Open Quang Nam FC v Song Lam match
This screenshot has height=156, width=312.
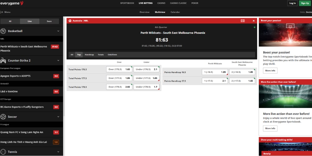pyautogui.click(x=22, y=132)
